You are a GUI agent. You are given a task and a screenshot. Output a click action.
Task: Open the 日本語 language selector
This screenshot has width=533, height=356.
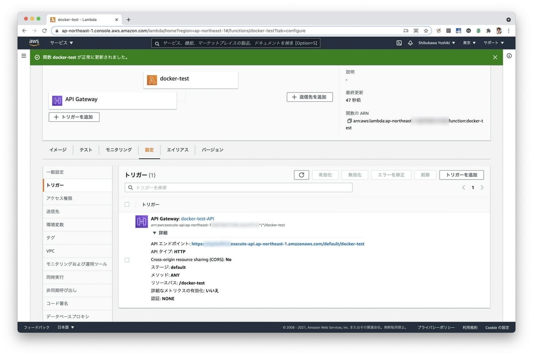click(x=66, y=327)
